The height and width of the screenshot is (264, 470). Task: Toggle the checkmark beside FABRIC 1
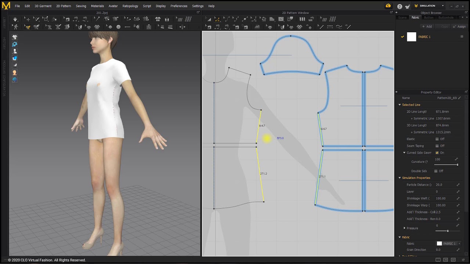402,37
